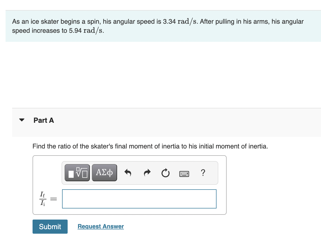The image size is (321, 243).
Task: Submit the answer
Action: pyautogui.click(x=50, y=226)
